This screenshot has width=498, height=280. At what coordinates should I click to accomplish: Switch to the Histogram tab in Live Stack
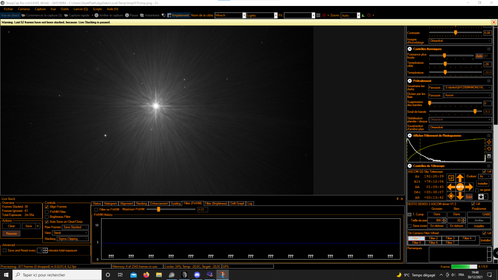click(x=110, y=203)
